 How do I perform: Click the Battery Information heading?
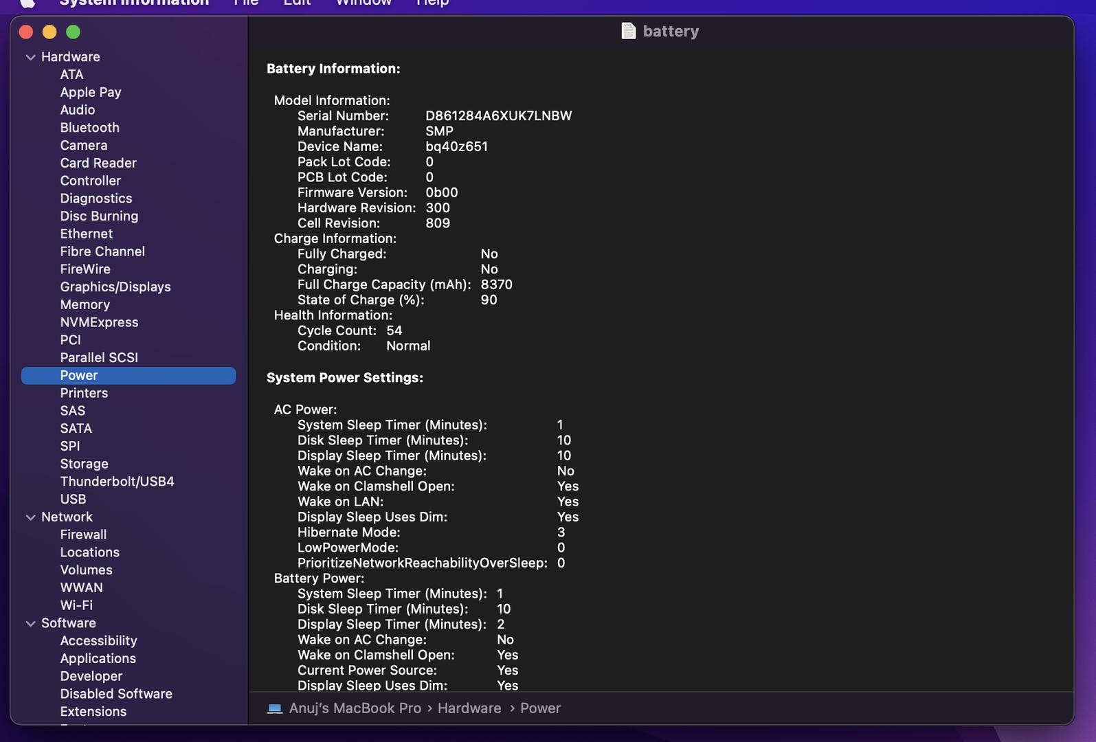coord(333,69)
